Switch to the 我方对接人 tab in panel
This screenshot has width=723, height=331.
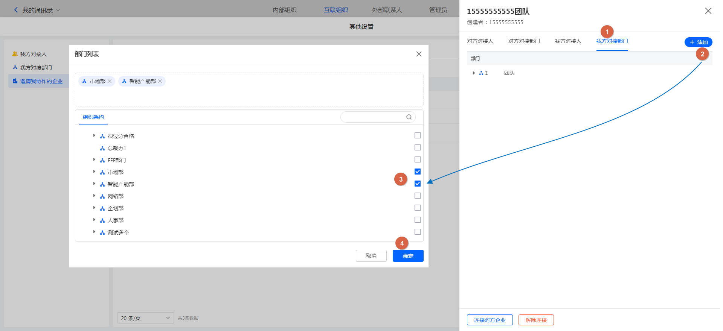coord(568,41)
